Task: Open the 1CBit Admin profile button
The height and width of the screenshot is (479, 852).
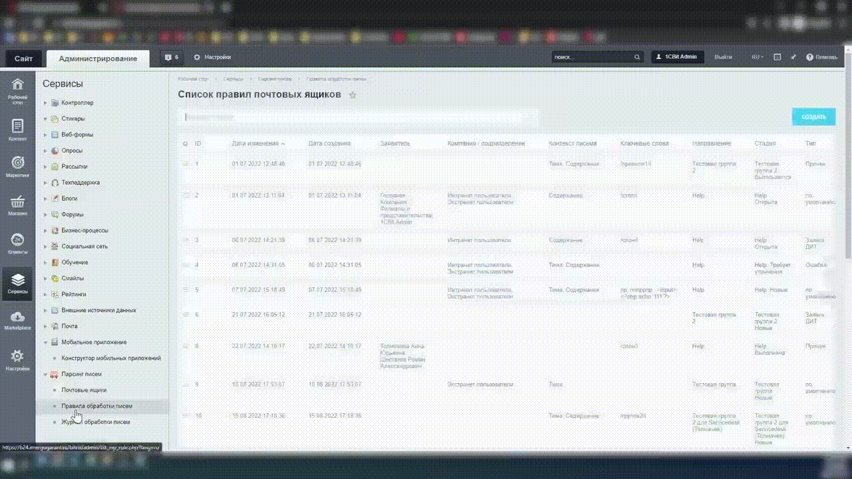Action: pyautogui.click(x=678, y=57)
